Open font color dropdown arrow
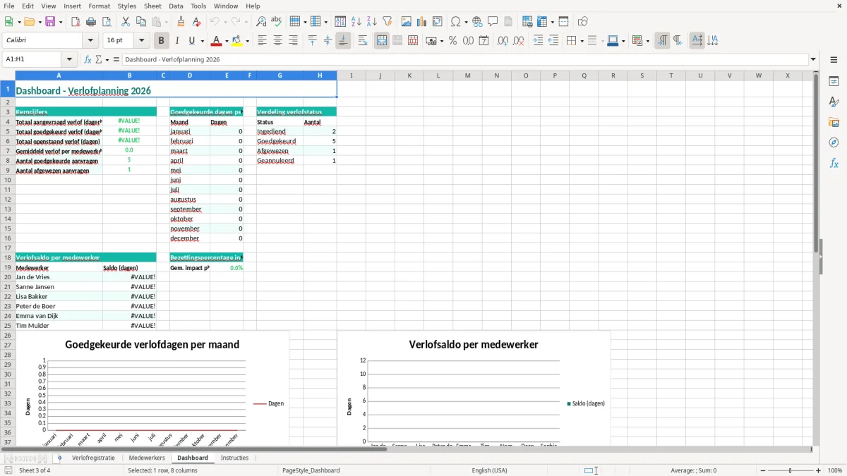Viewport: 847px width, 476px height. [227, 41]
